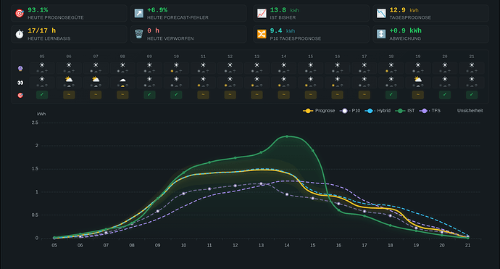This screenshot has height=269, width=500.
Task: Click the up-down arrow Abweichung icon
Action: [x=381, y=34]
